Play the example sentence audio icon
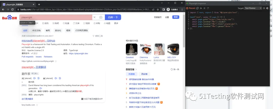273x109 pixels. click(41, 88)
